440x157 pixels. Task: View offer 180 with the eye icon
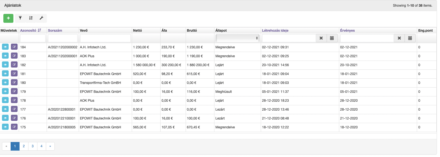(x=5, y=83)
